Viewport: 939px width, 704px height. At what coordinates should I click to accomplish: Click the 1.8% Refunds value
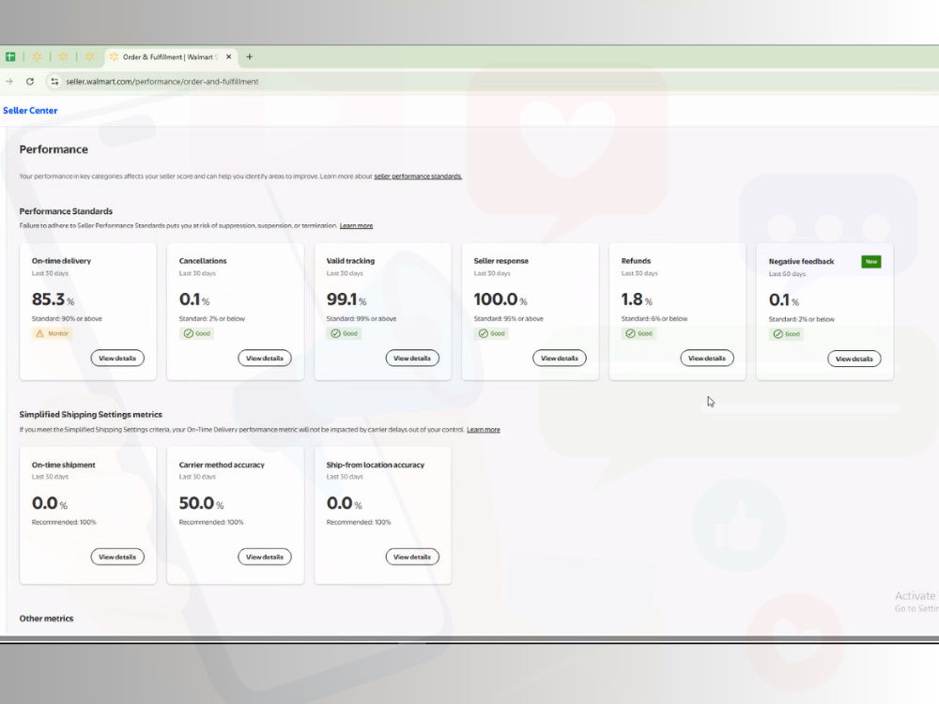[637, 299]
